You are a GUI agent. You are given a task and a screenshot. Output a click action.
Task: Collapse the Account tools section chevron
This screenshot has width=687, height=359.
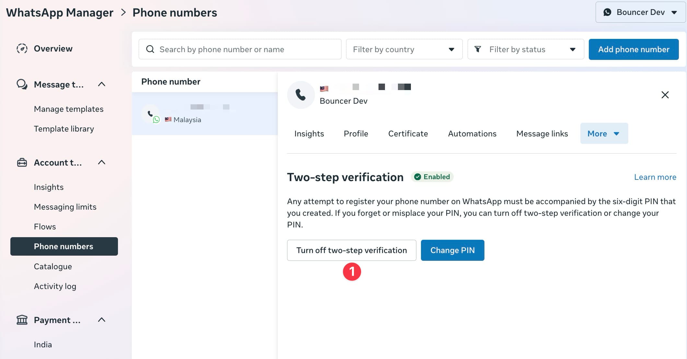pos(102,162)
